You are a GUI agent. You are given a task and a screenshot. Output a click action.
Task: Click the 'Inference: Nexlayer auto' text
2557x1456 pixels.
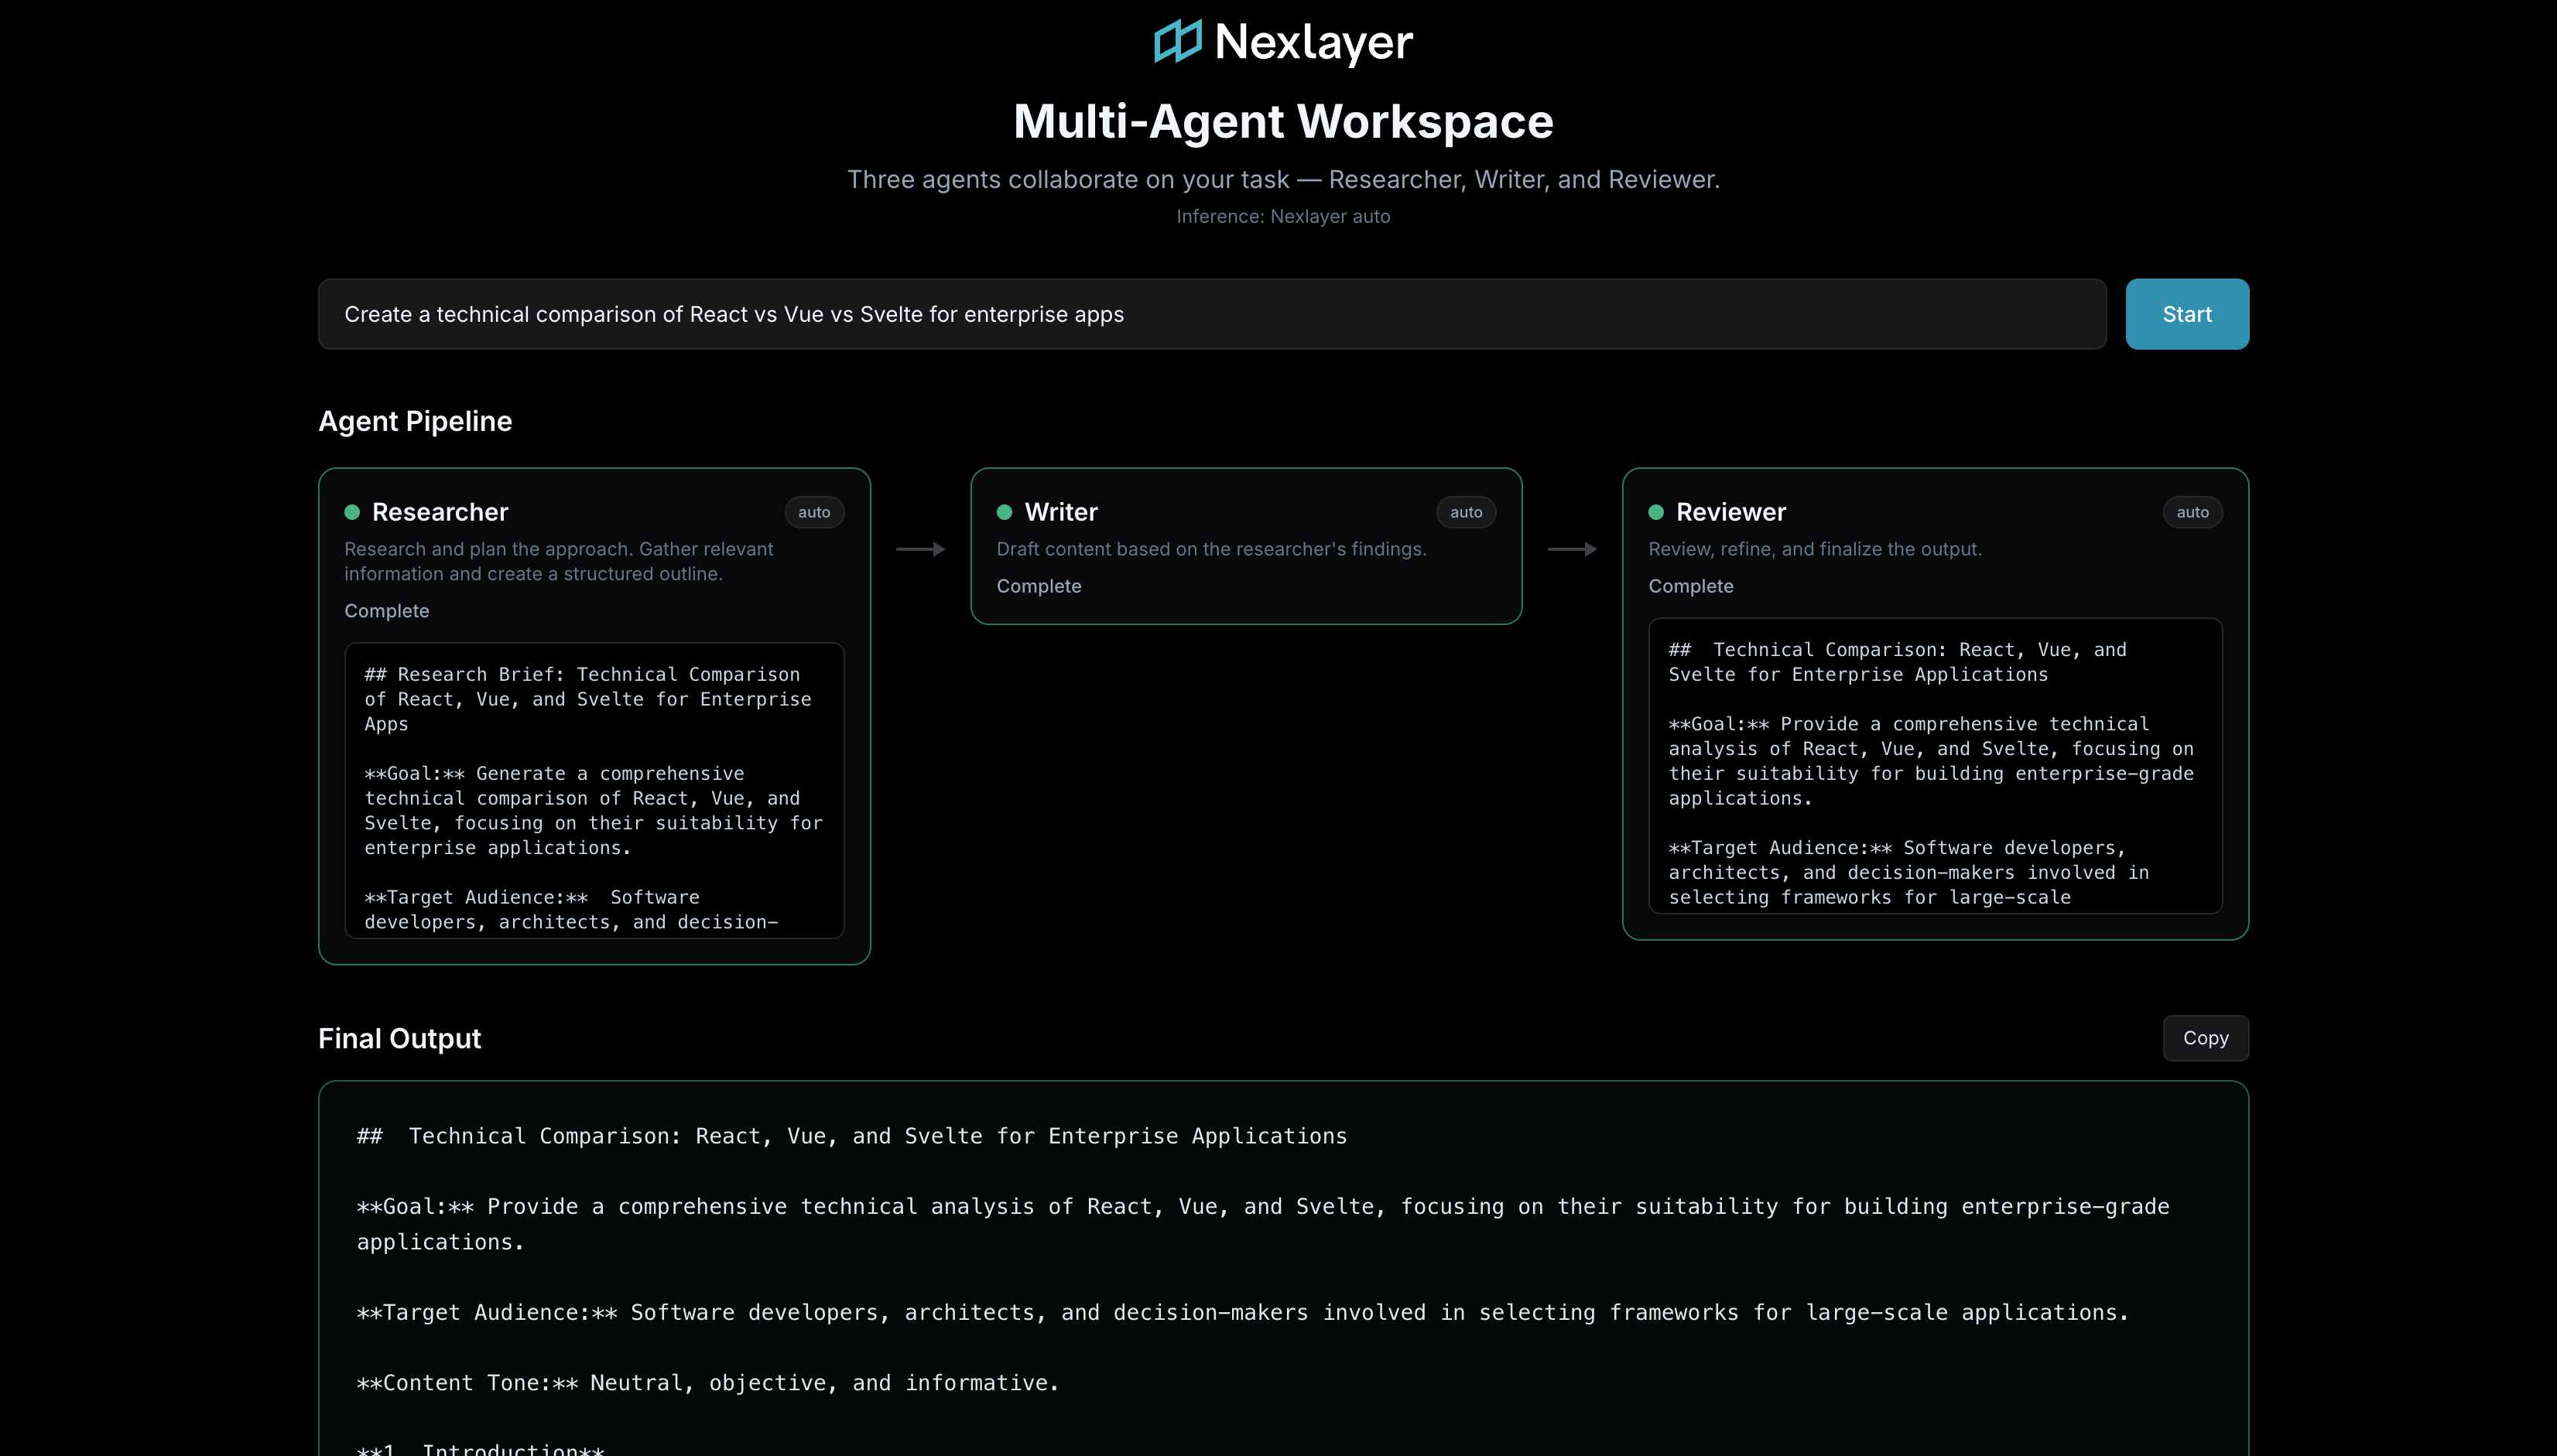tap(1283, 216)
